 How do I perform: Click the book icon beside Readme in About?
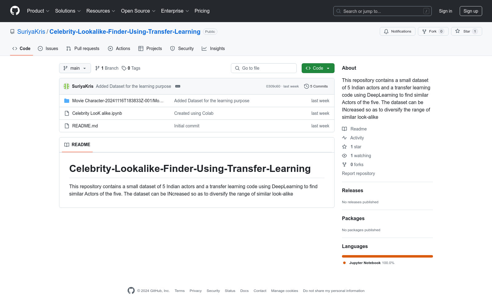pyautogui.click(x=344, y=129)
